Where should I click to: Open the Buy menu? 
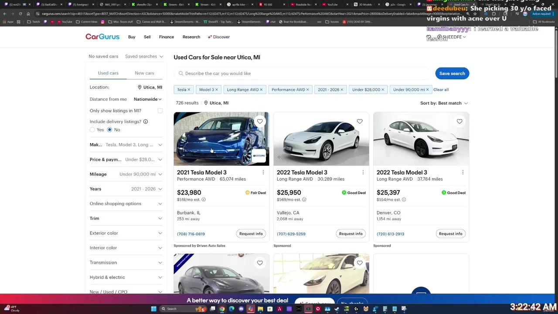132,37
